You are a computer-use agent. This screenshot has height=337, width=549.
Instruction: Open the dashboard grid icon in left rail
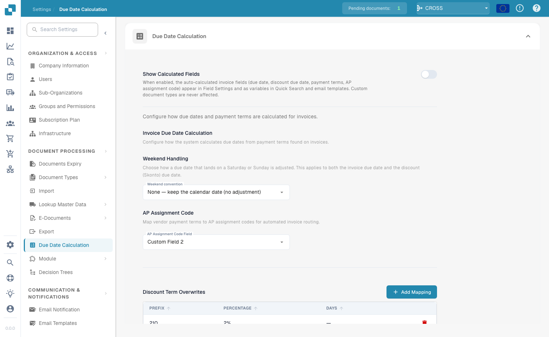tap(10, 31)
